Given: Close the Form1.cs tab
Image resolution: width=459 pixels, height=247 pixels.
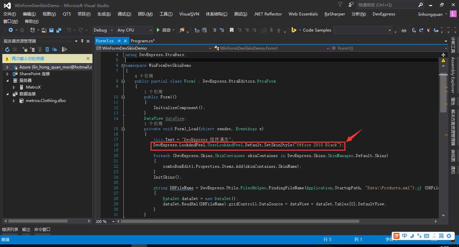Looking at the screenshot, I should pos(125,41).
